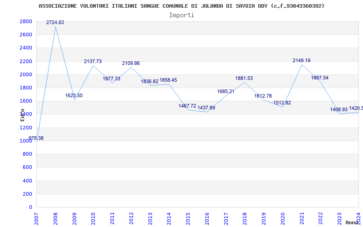Click the 1623.50 data label
Image resolution: width=363 pixels, height=227 pixels.
tap(74, 95)
